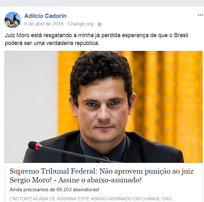Click the grey bar above the post
This screenshot has width=204, height=202.
[x=102, y=3]
